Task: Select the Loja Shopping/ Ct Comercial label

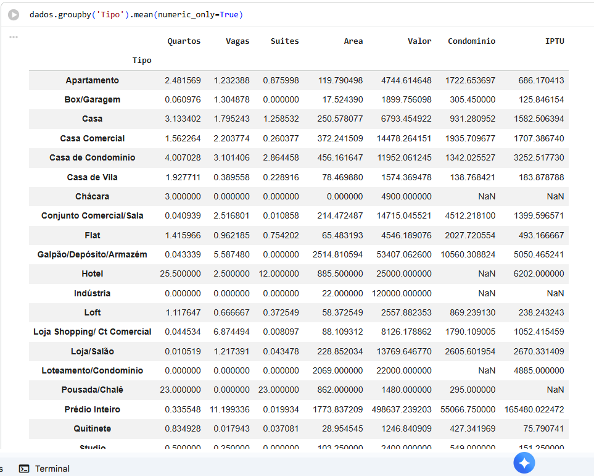Action: click(x=92, y=332)
